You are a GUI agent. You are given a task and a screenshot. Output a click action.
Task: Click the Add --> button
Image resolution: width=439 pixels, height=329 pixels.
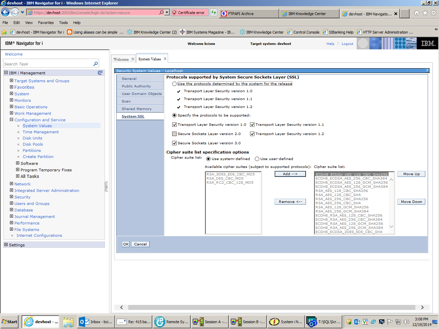coord(290,174)
